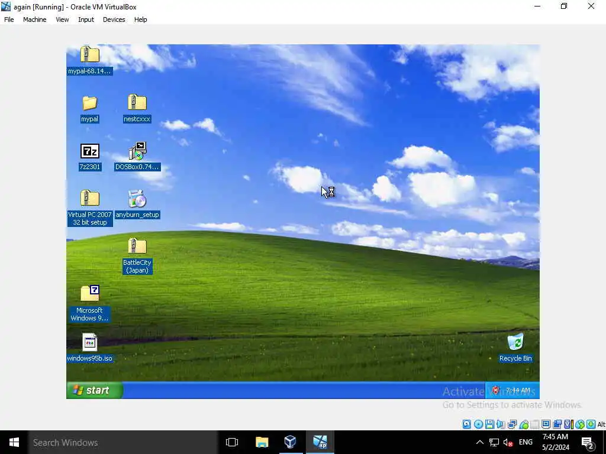Open Task View on host taskbar
Screen dimensions: 606x454
point(232,442)
